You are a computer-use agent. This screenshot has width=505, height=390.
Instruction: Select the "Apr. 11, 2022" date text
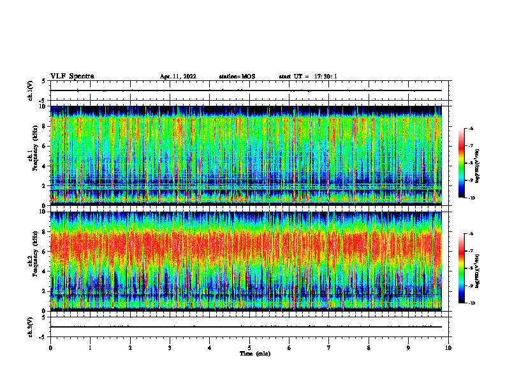pyautogui.click(x=178, y=76)
